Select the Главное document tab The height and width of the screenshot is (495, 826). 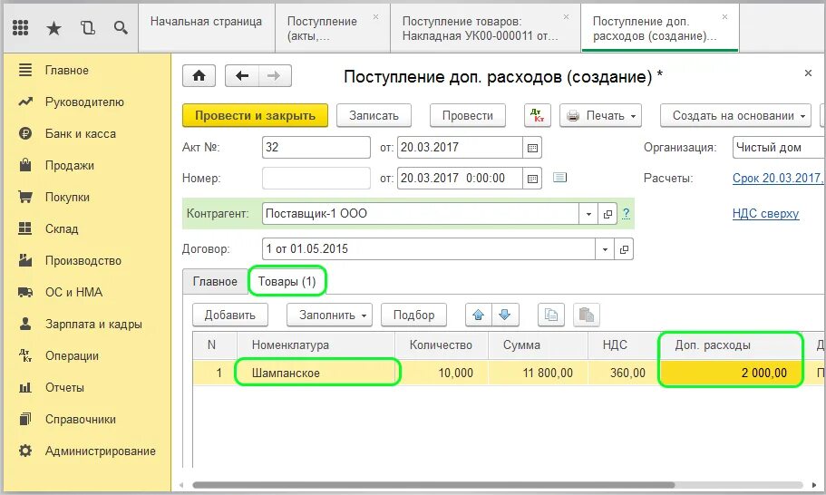pyautogui.click(x=215, y=282)
